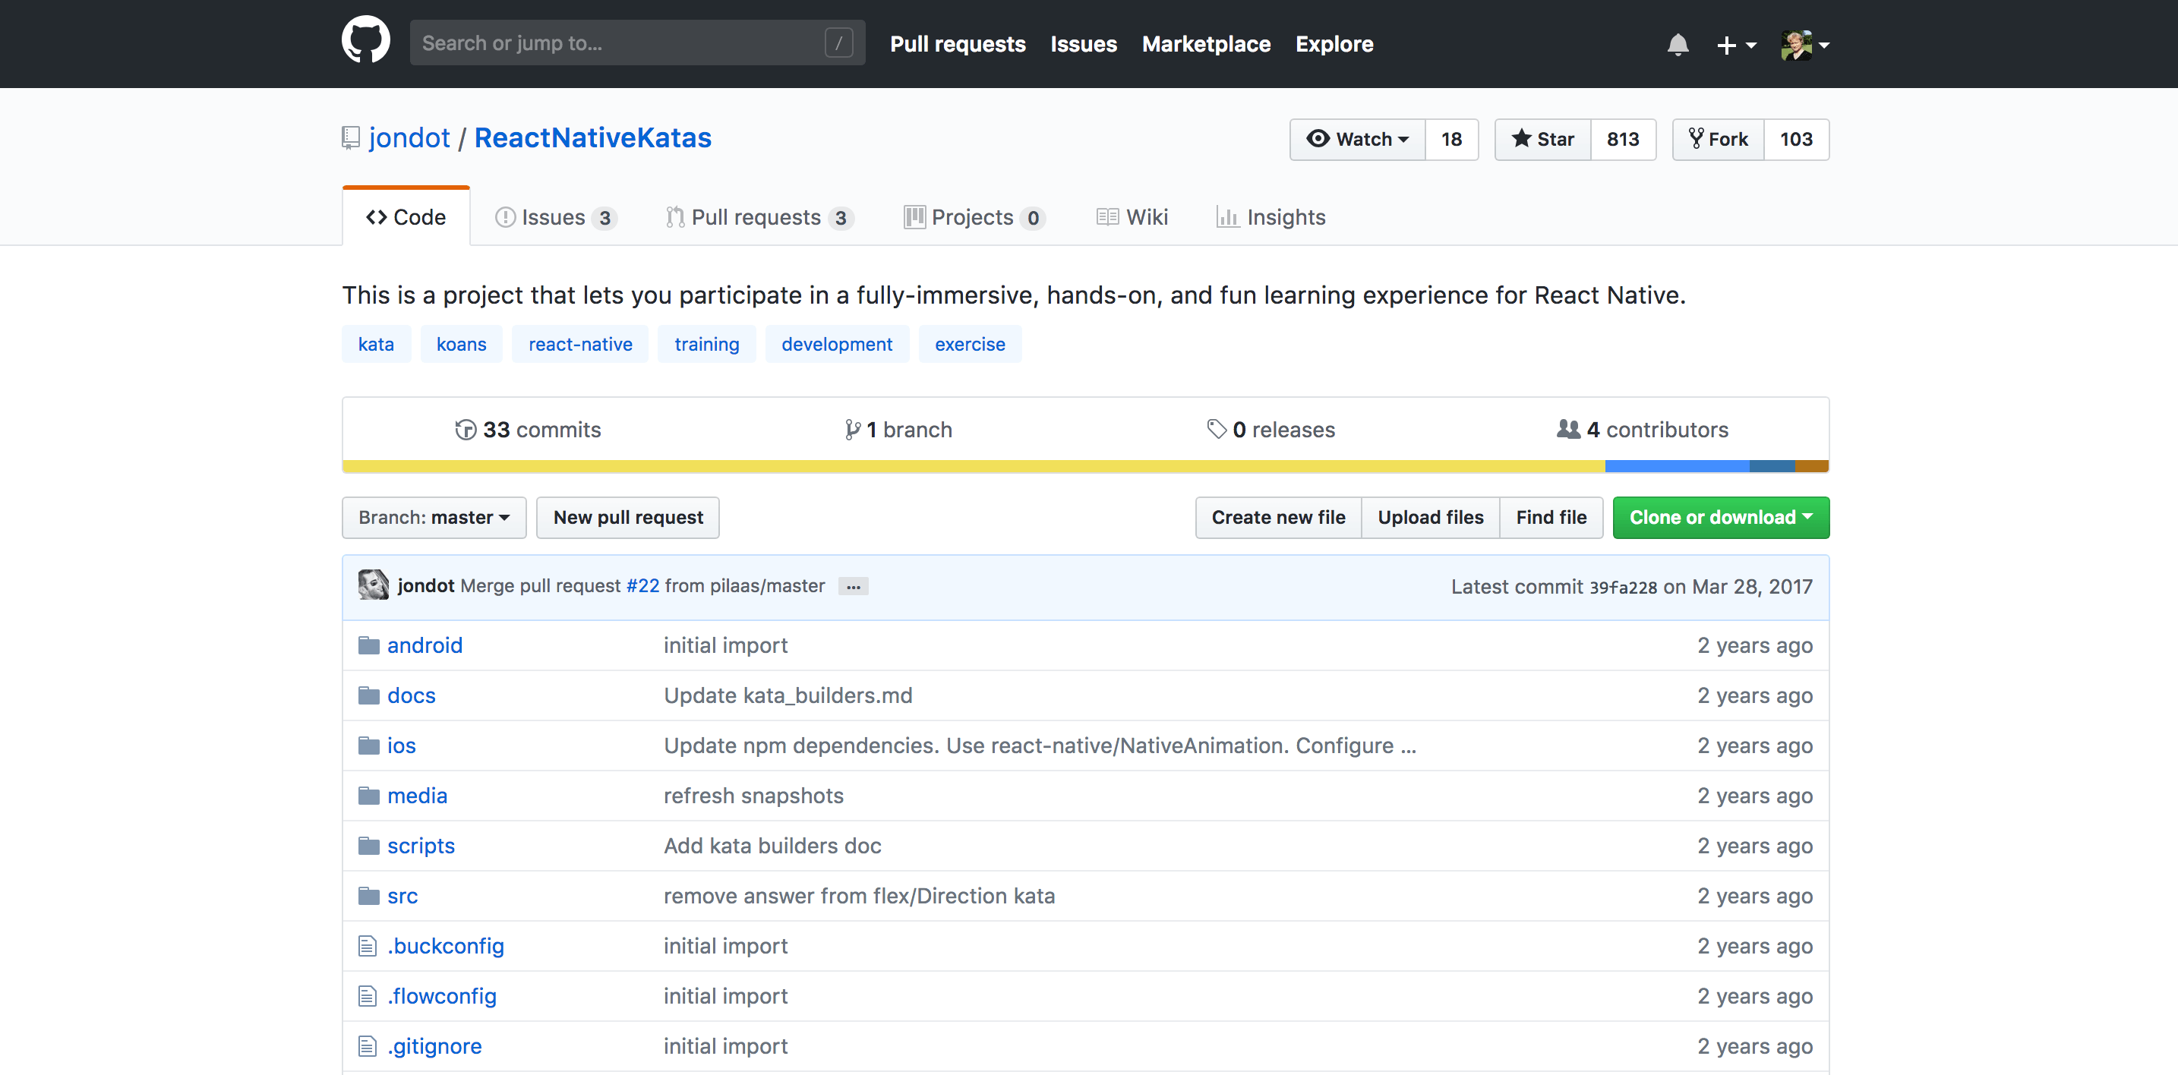
Task: View the 4 contributors page
Action: 1643,430
